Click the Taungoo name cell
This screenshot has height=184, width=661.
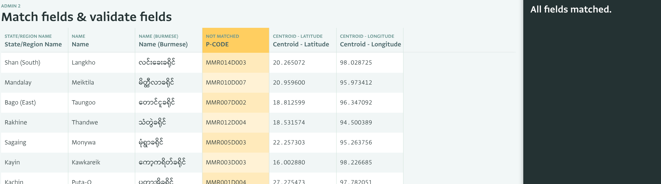coord(84,103)
